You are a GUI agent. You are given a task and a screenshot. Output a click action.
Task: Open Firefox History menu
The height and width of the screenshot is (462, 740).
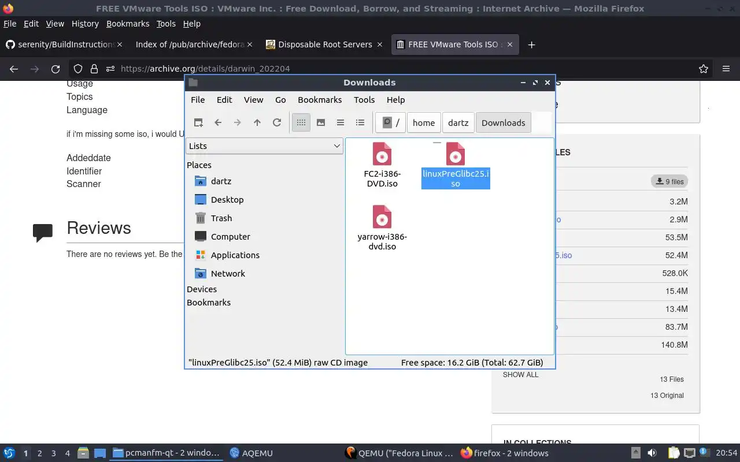pyautogui.click(x=85, y=24)
